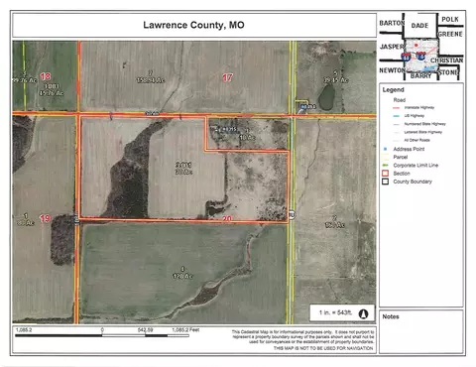Click the 'Legend' heading
Viewport: 476px width, 367px height.
(x=393, y=89)
